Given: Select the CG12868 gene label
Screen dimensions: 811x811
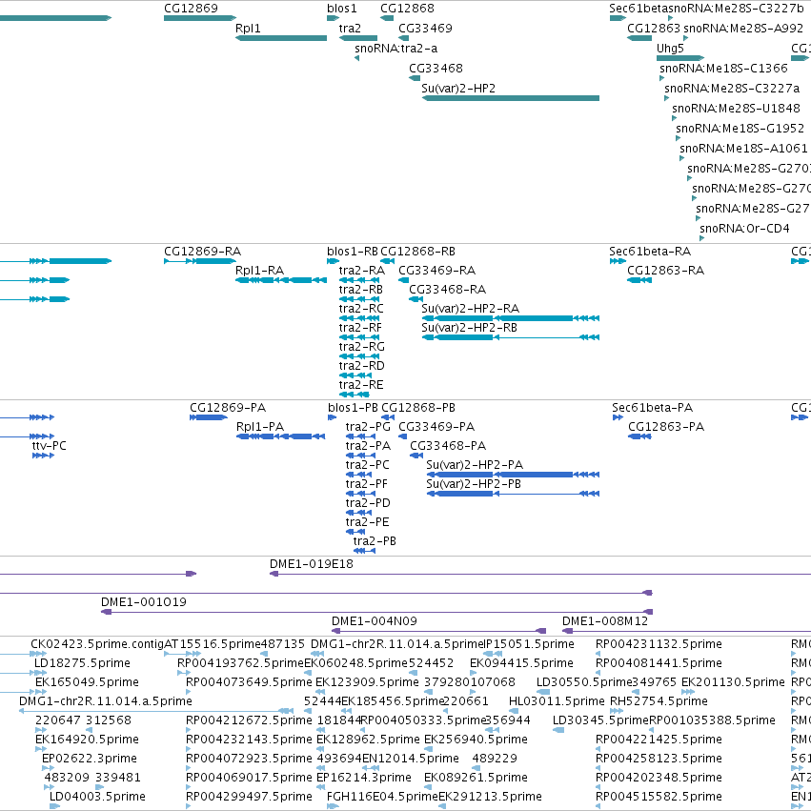Looking at the screenshot, I should pos(407,9).
